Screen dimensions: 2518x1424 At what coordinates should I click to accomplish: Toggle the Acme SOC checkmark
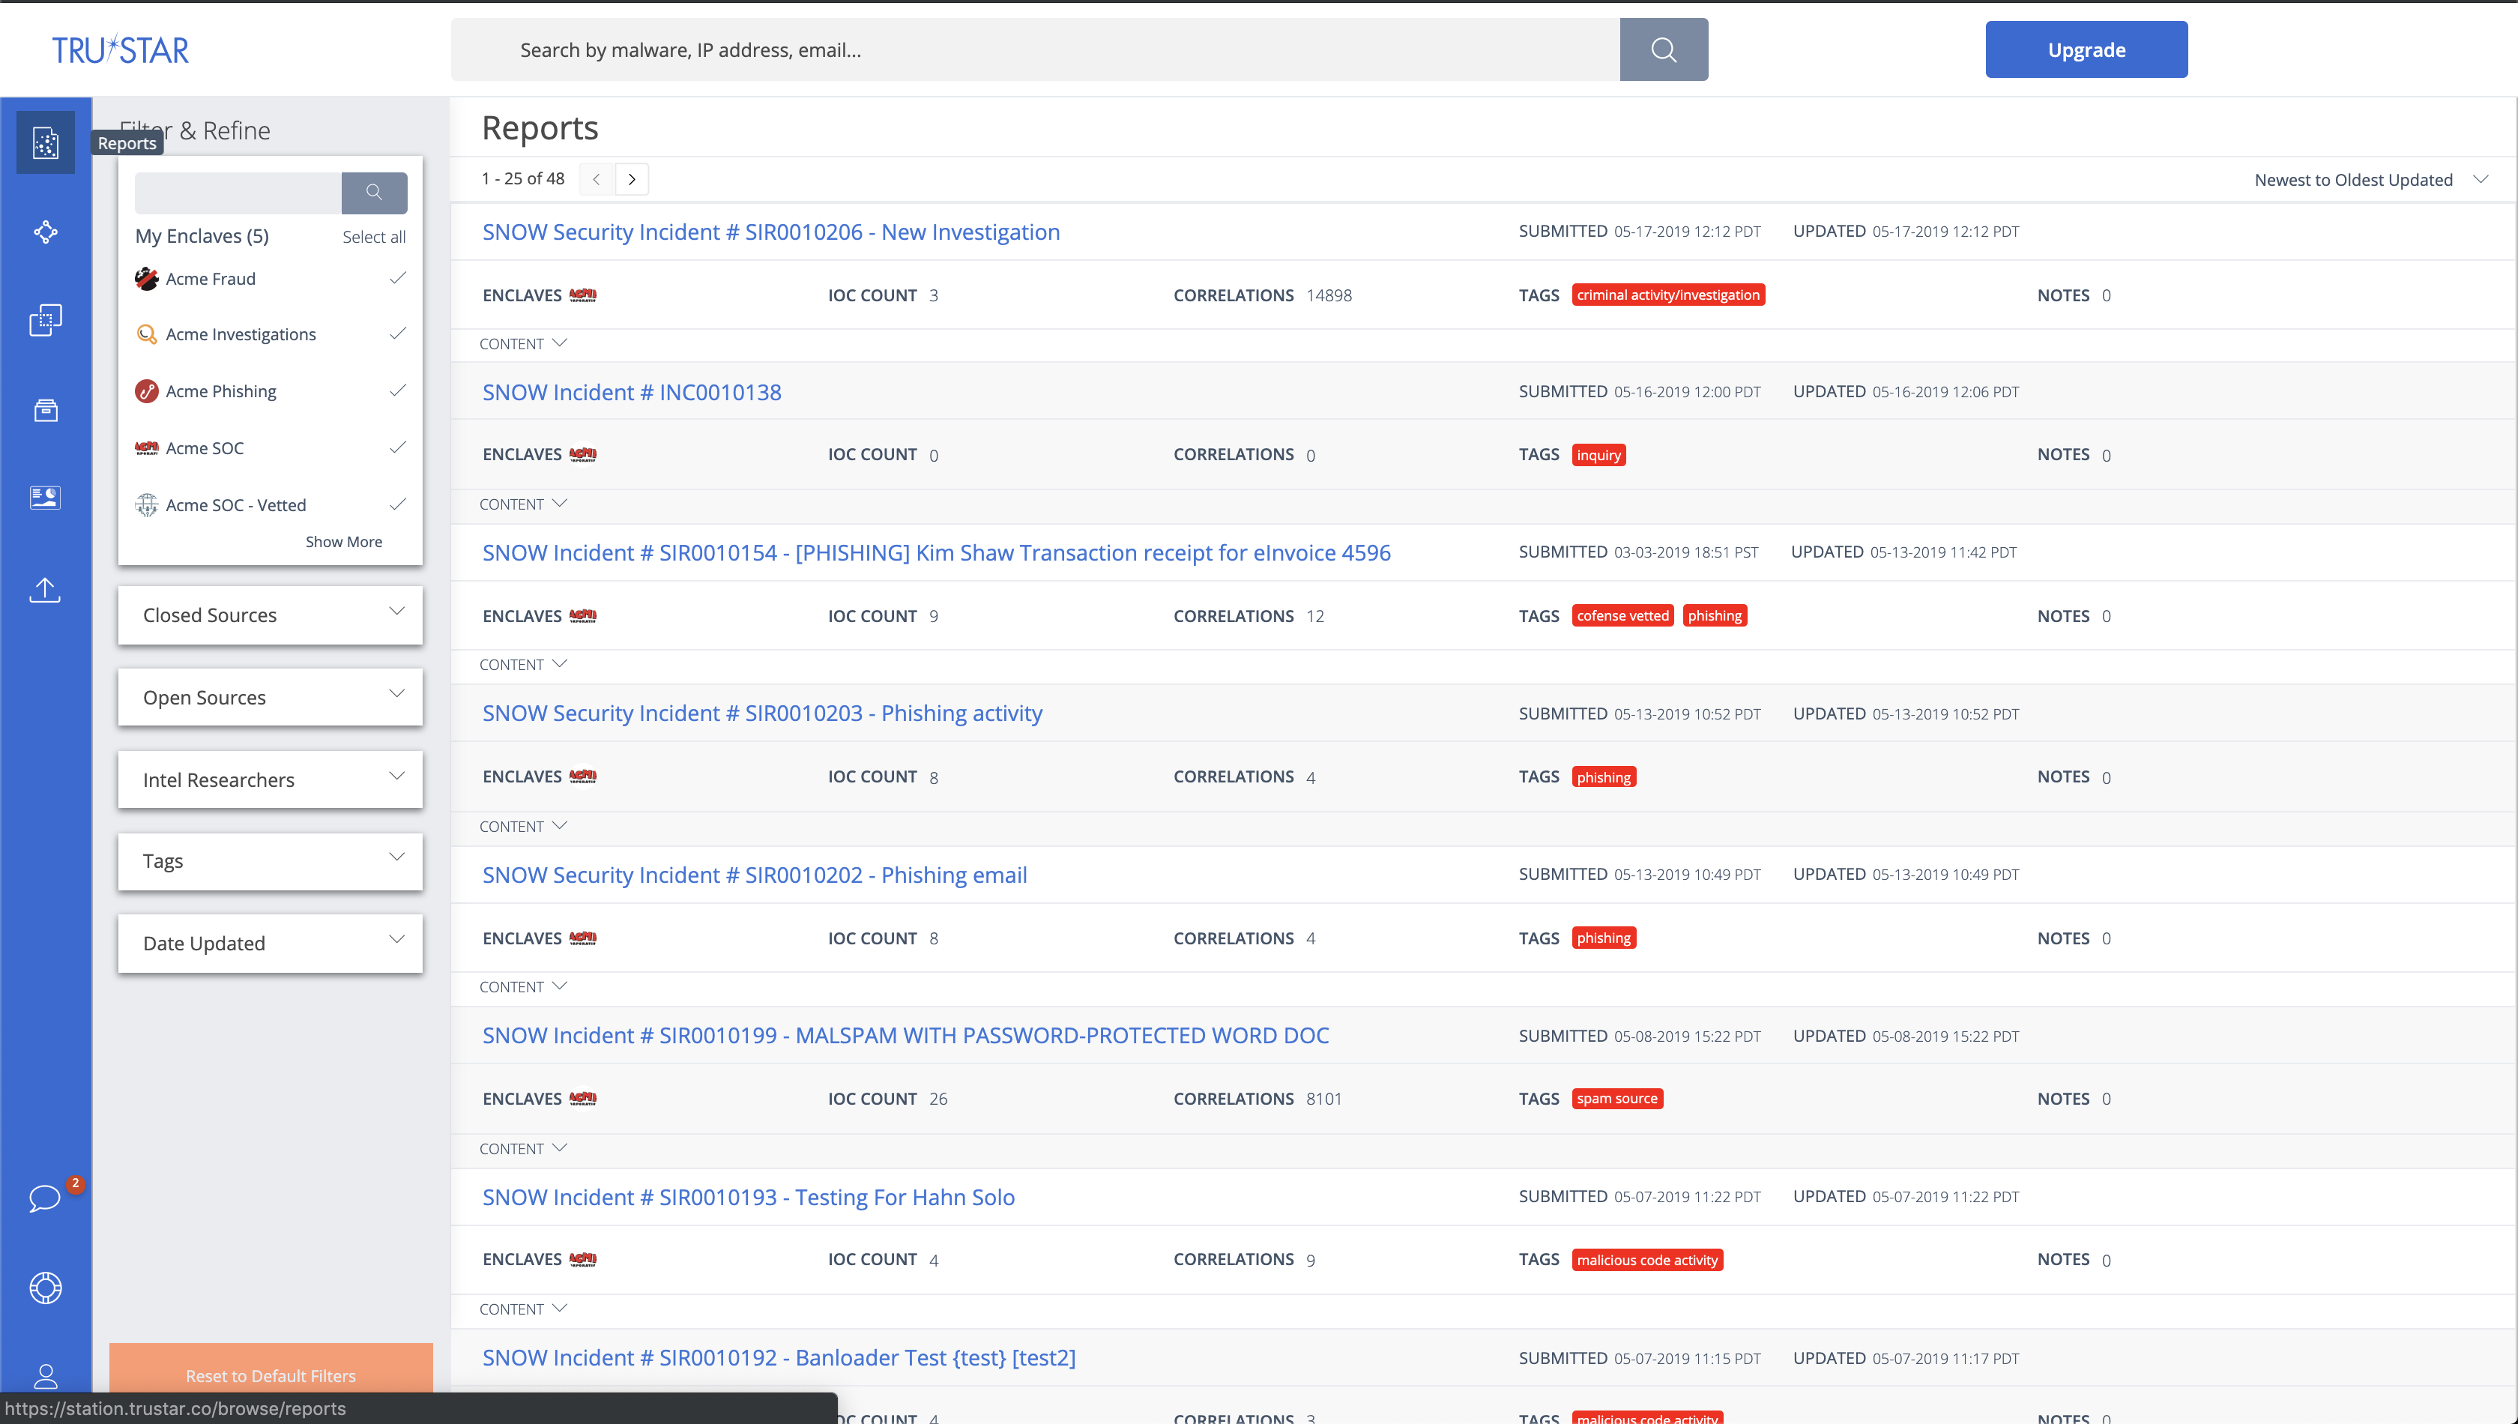point(397,447)
